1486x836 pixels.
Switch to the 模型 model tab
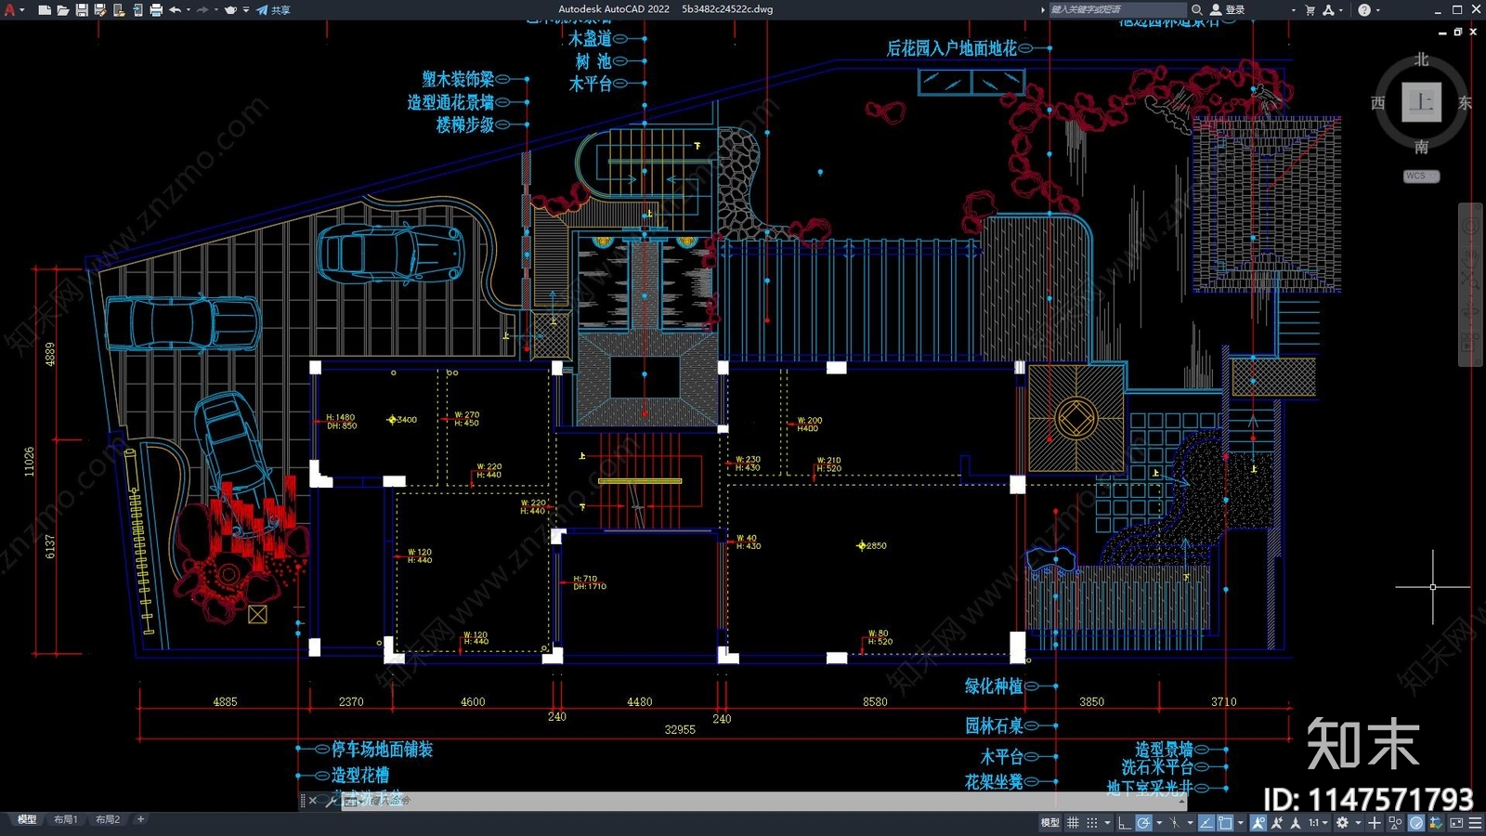pyautogui.click(x=27, y=819)
